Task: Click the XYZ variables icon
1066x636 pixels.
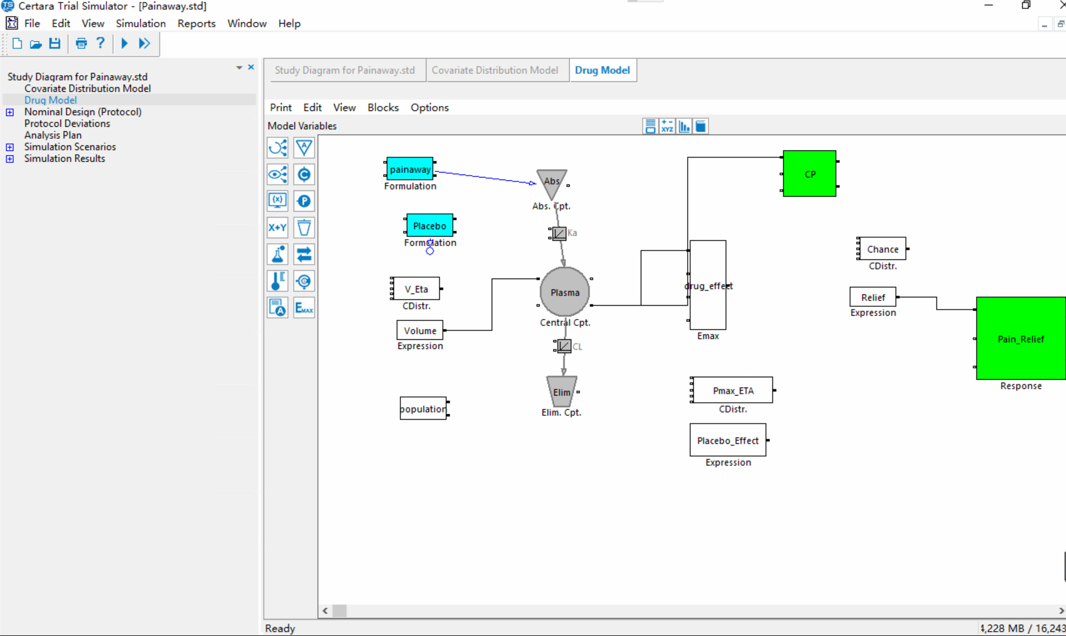Action: click(x=667, y=126)
